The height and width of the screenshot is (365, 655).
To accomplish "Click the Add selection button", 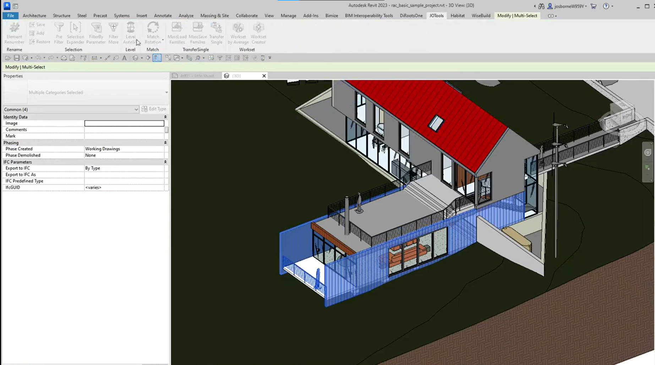I will [x=37, y=33].
